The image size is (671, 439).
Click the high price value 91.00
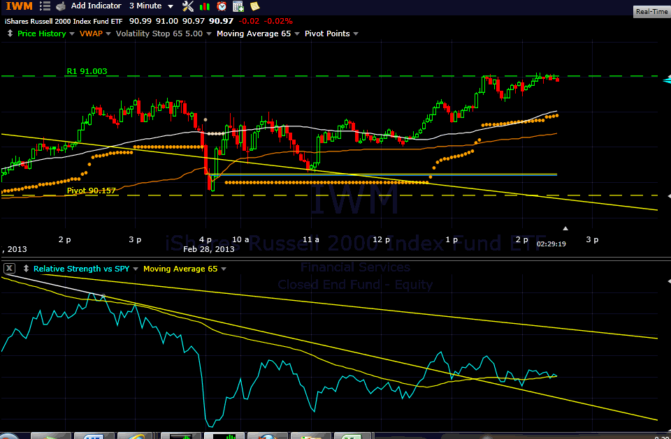[167, 21]
